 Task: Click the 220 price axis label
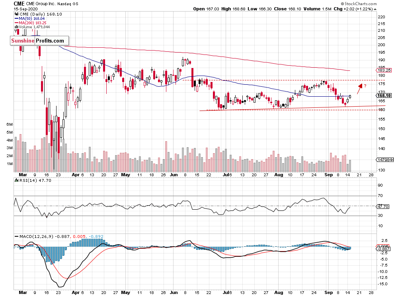coord(381,17)
